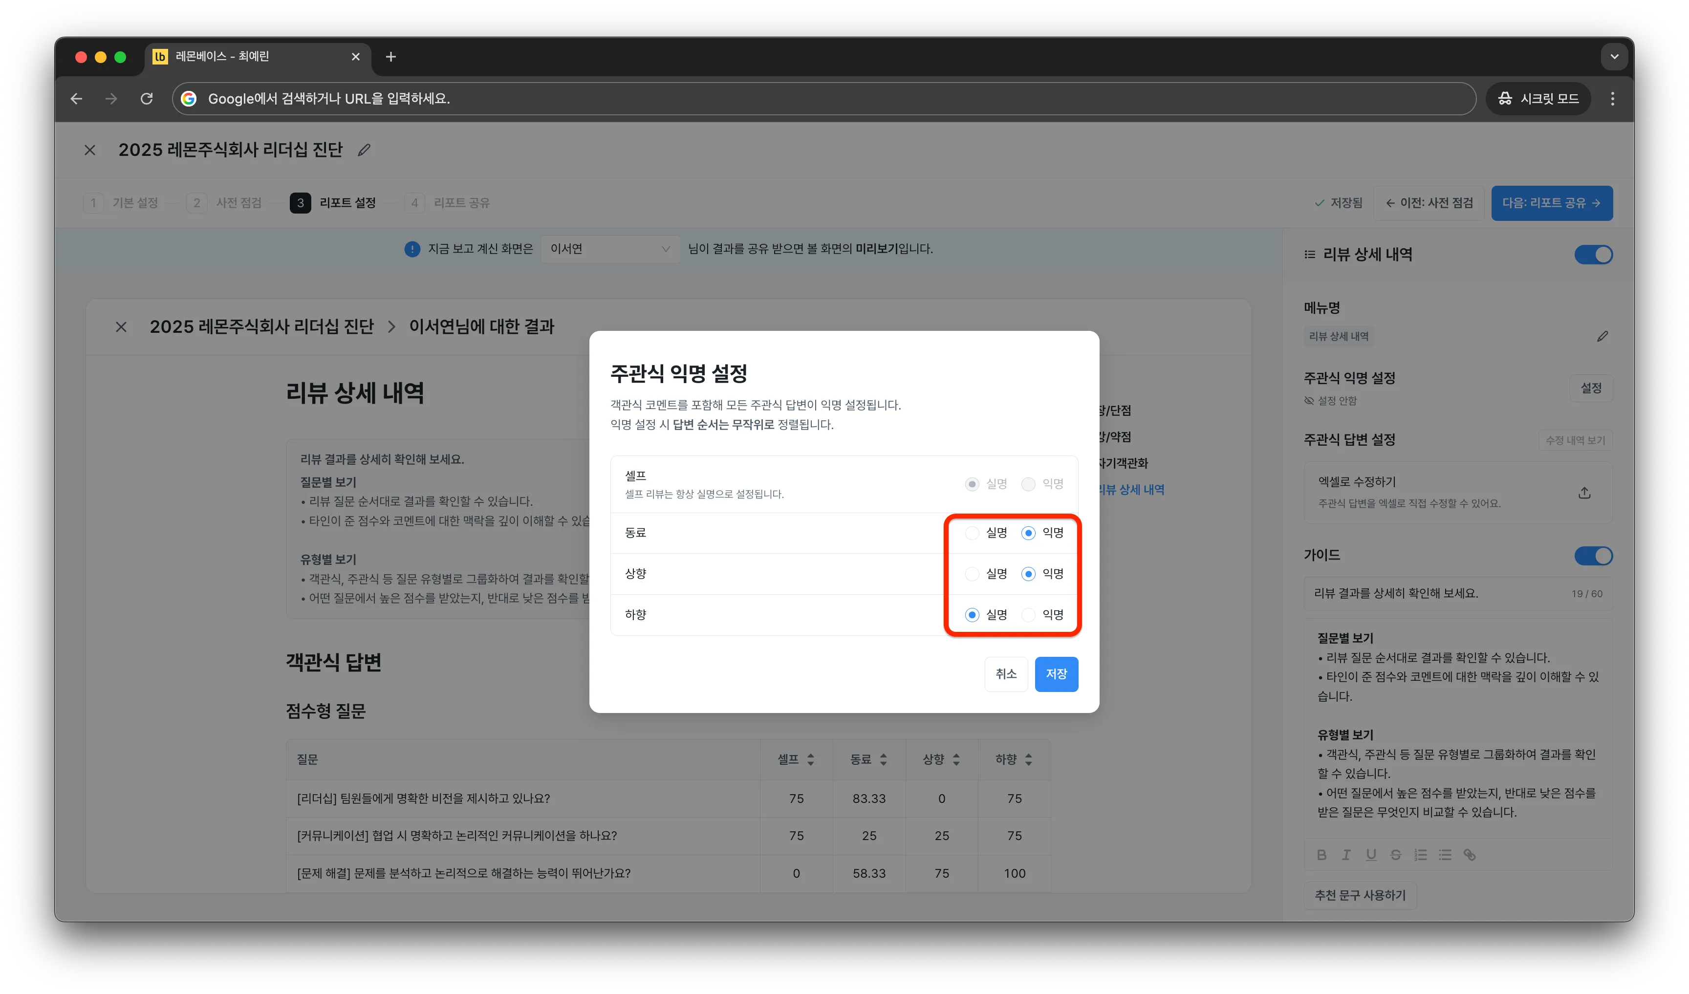Open browser three-dot menu
The height and width of the screenshot is (994, 1689).
1612,99
